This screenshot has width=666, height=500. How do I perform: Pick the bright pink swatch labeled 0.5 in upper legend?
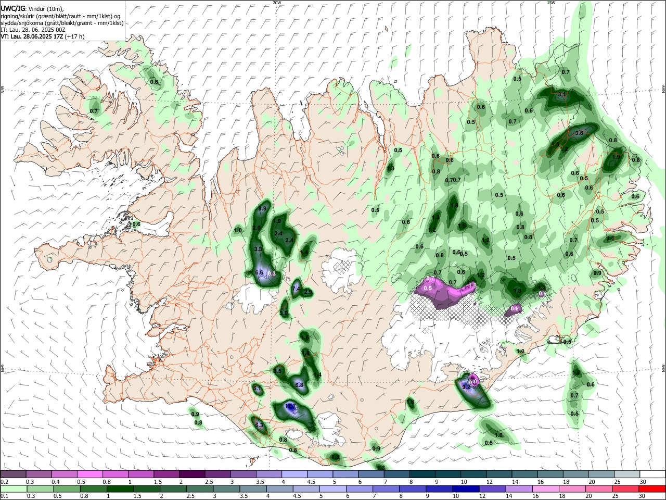pyautogui.click(x=90, y=474)
